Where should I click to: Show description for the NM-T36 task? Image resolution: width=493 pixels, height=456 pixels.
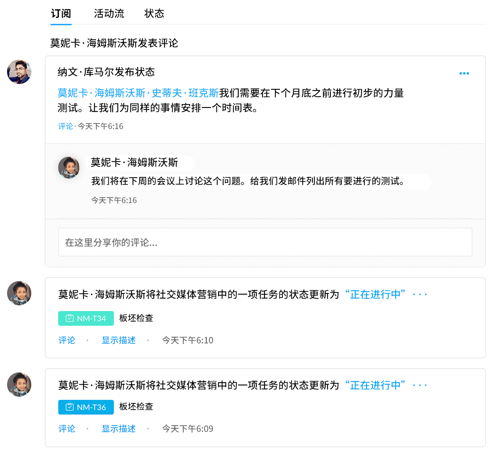(119, 429)
